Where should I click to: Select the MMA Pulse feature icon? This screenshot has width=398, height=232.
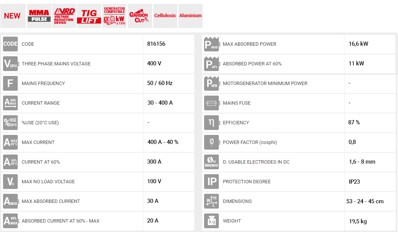coord(39,16)
